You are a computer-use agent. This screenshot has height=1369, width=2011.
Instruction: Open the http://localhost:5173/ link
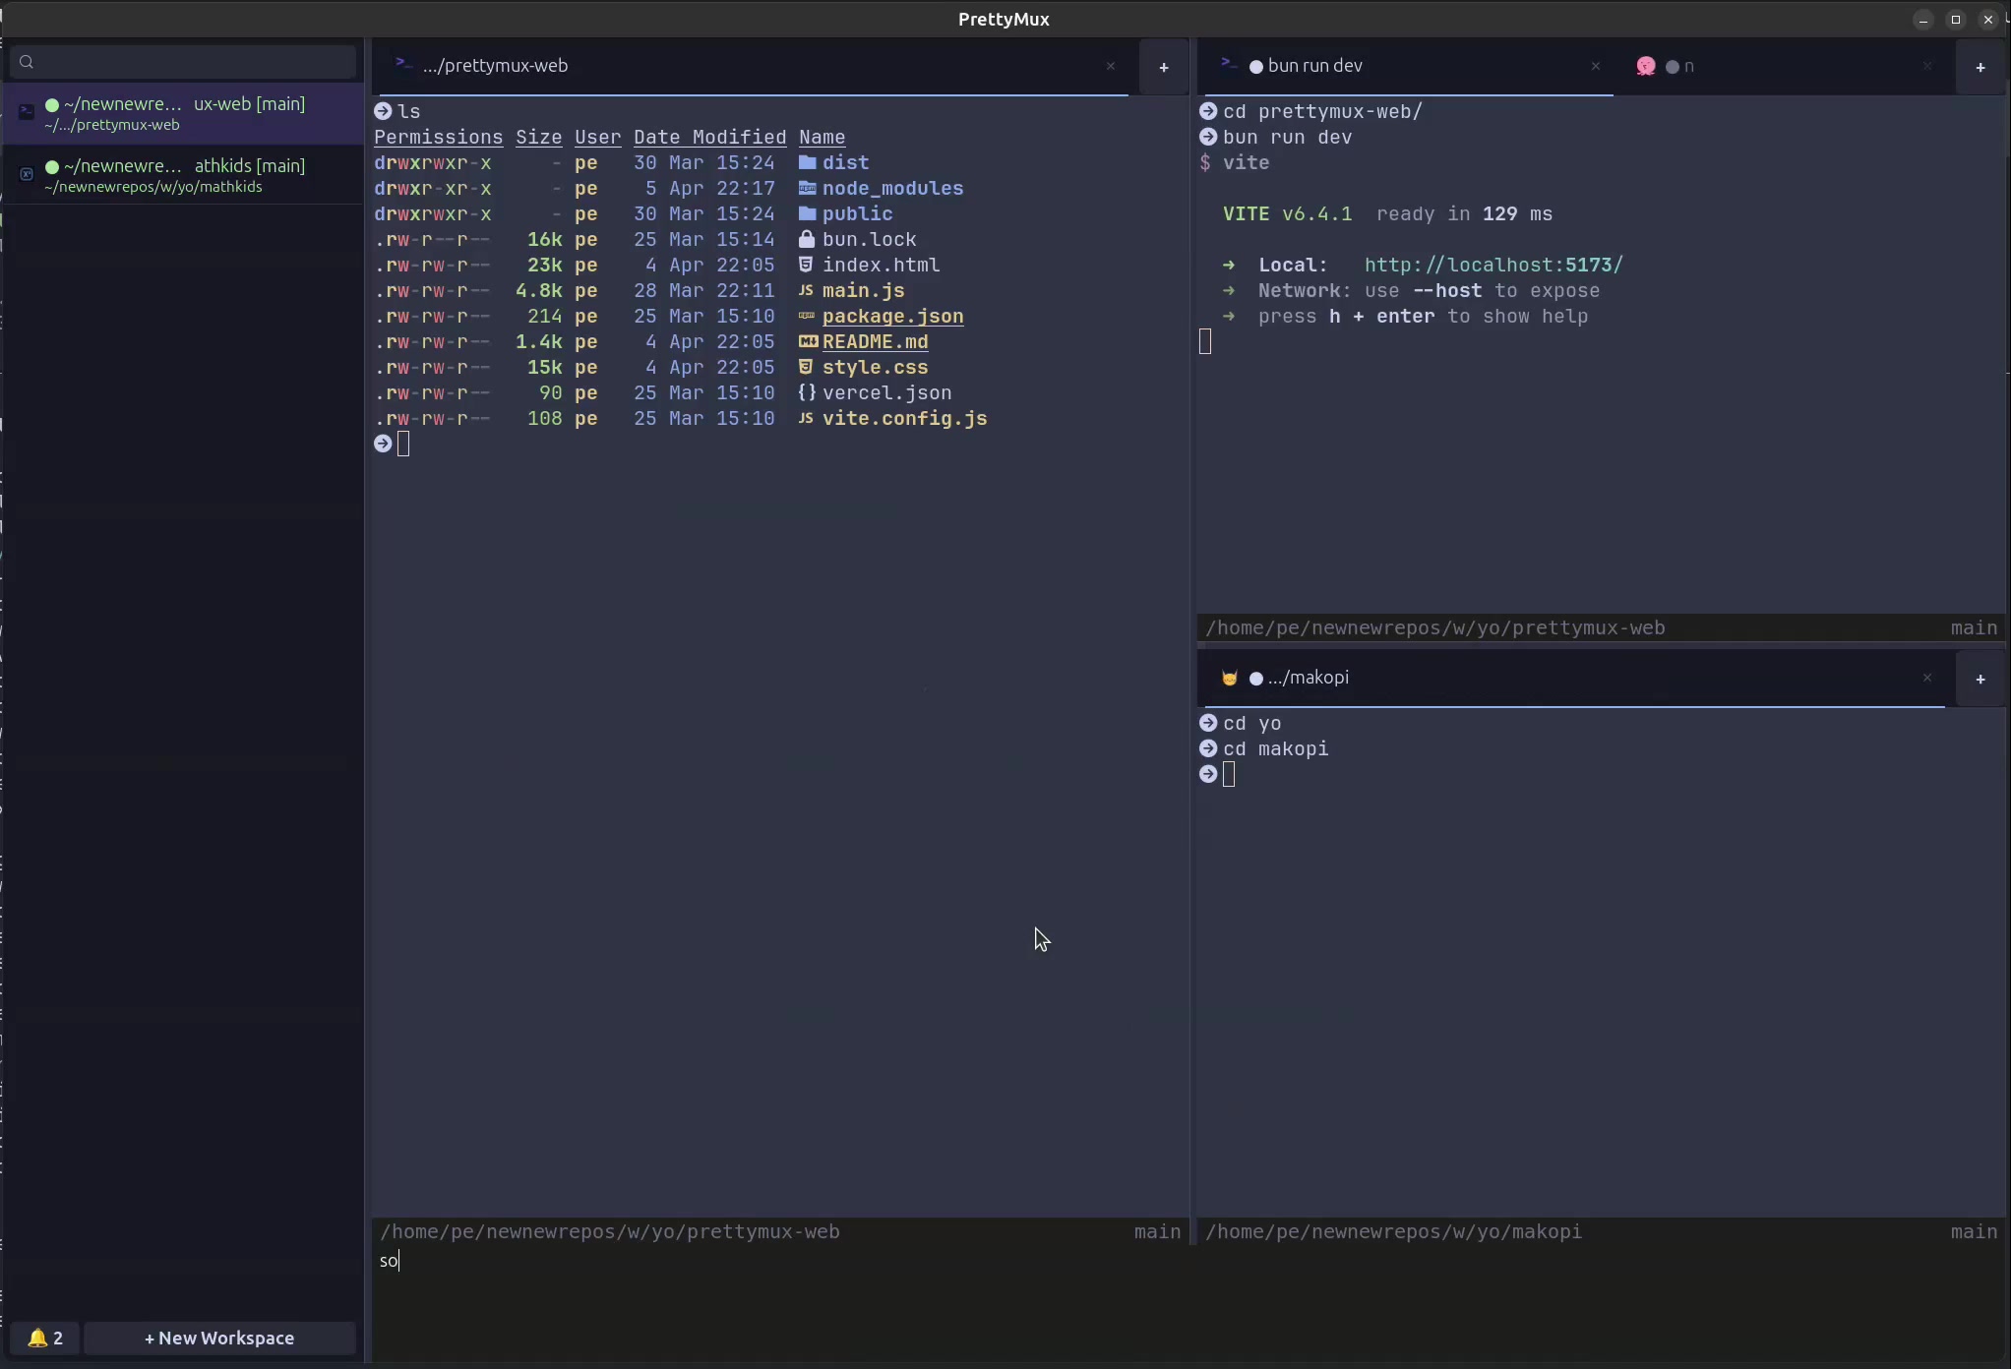pyautogui.click(x=1493, y=266)
